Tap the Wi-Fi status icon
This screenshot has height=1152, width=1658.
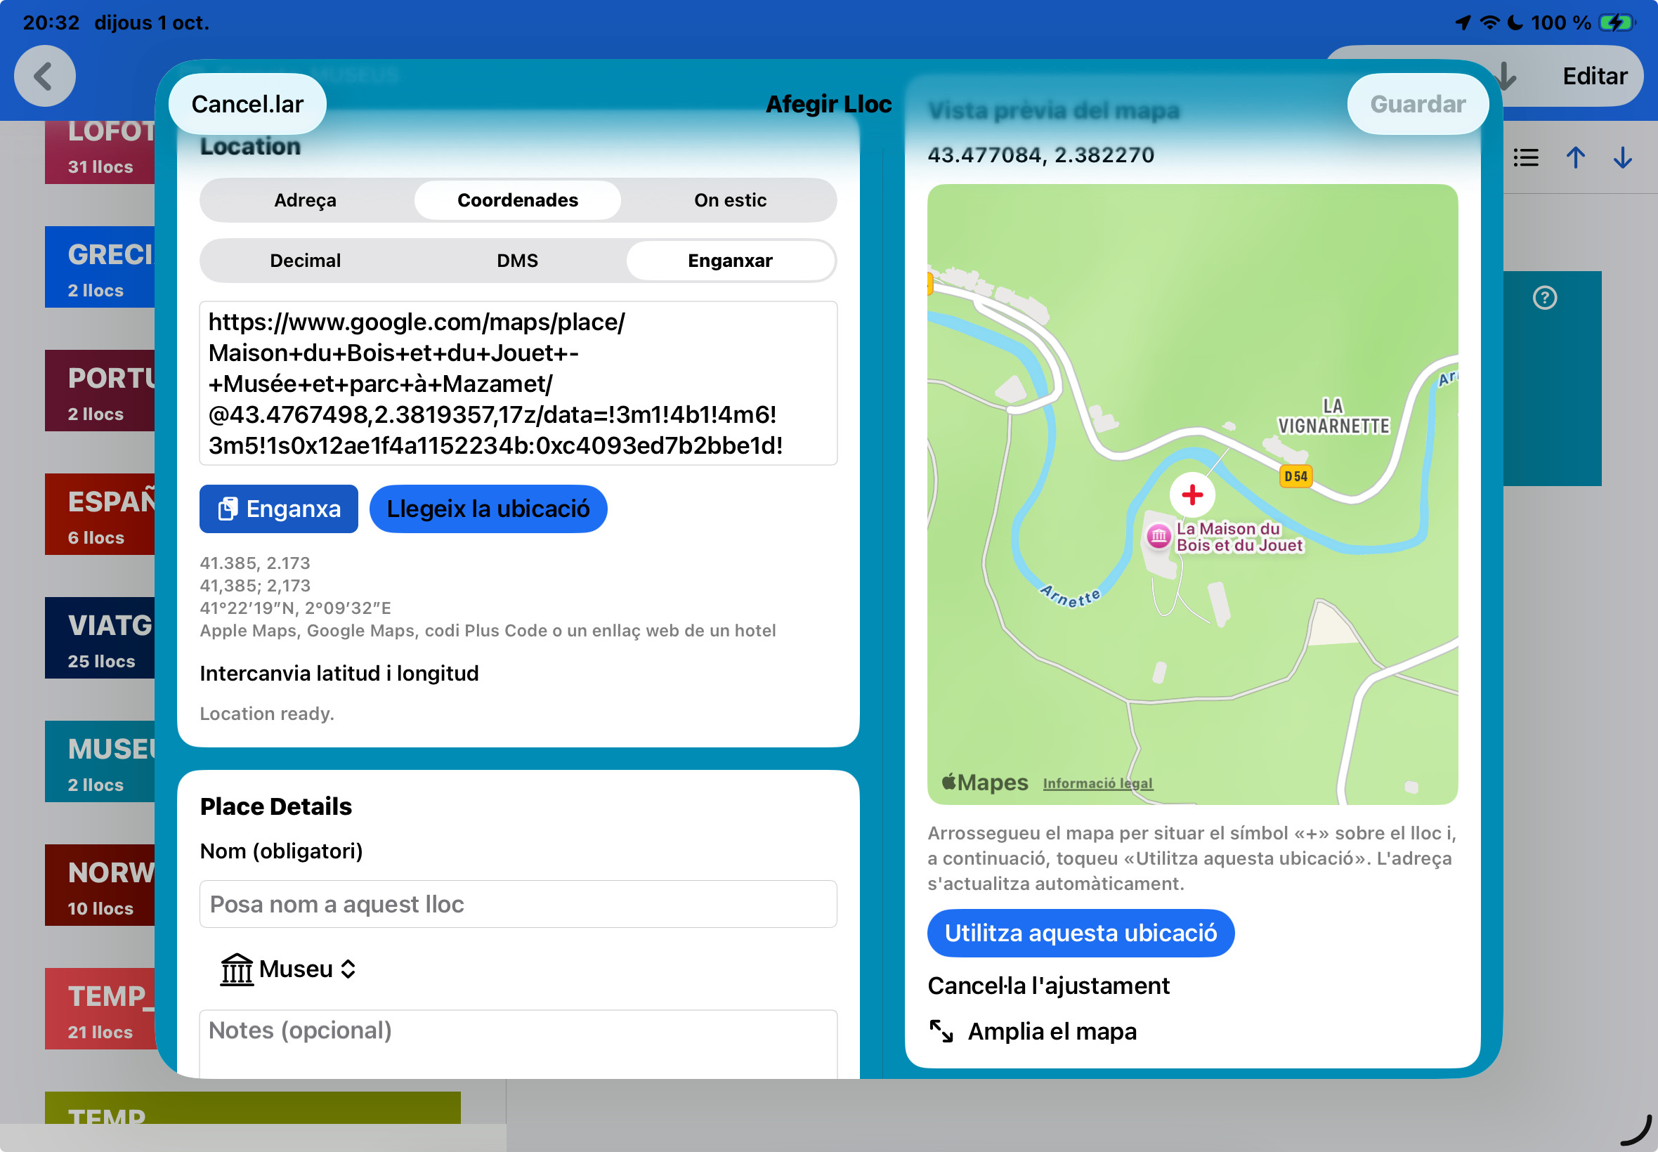tap(1490, 22)
